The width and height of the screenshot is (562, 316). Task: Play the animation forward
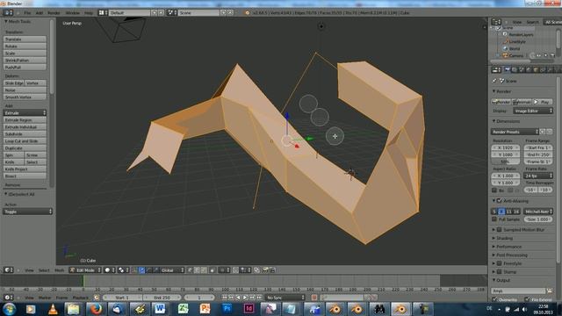(x=245, y=298)
